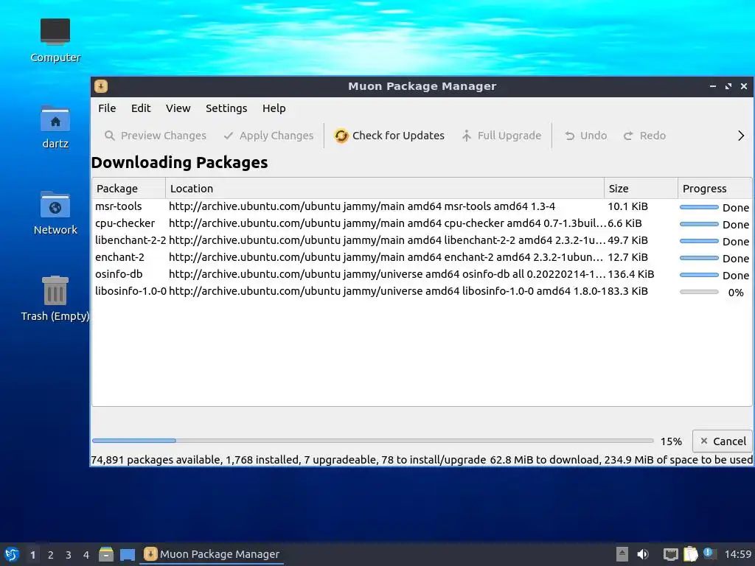
Task: Select the cpu-checker package row
Action: tap(422, 224)
